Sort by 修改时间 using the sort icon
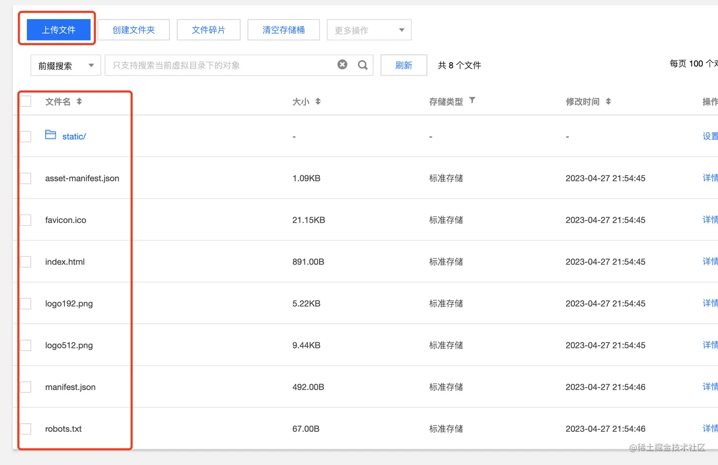Screen dimensions: 718x465 (608, 101)
